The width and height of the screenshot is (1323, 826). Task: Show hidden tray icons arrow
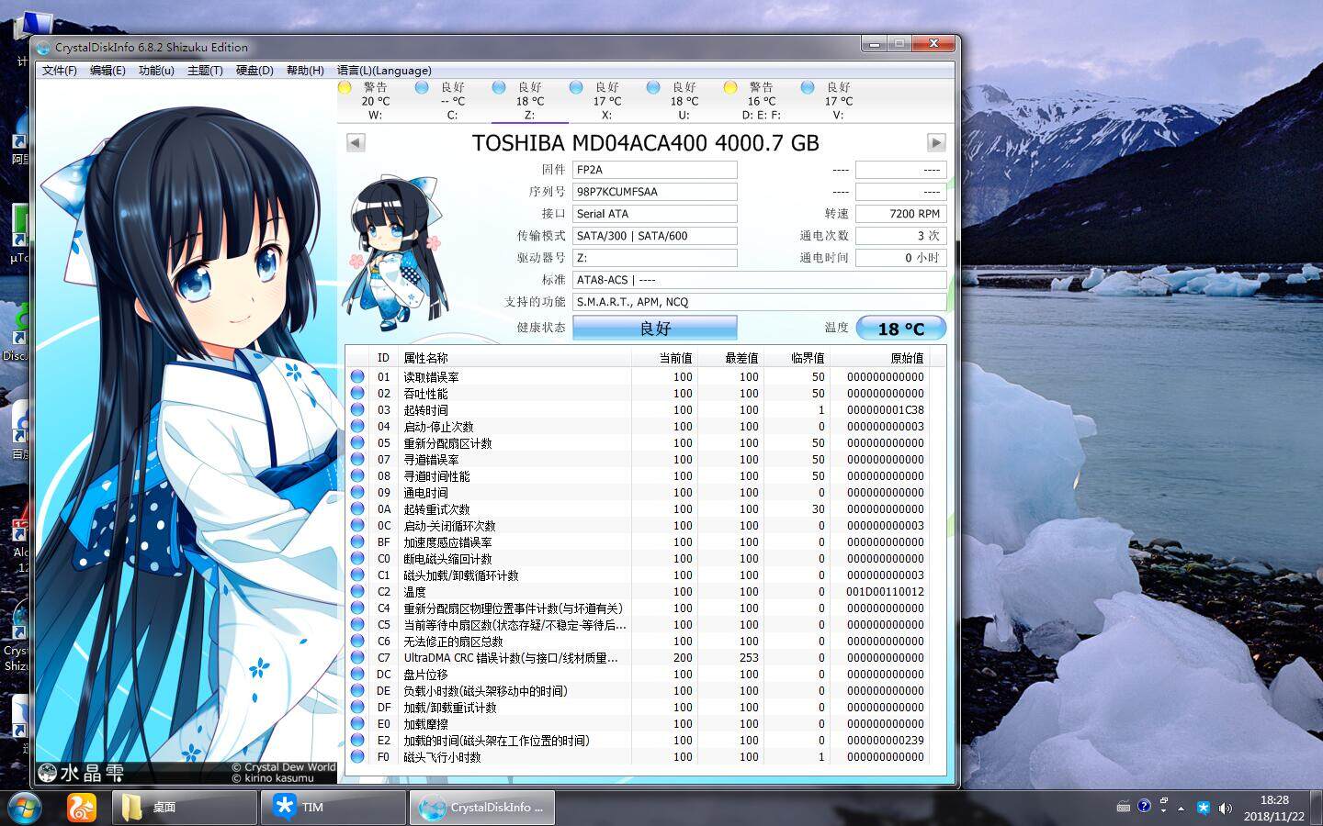click(x=1182, y=808)
